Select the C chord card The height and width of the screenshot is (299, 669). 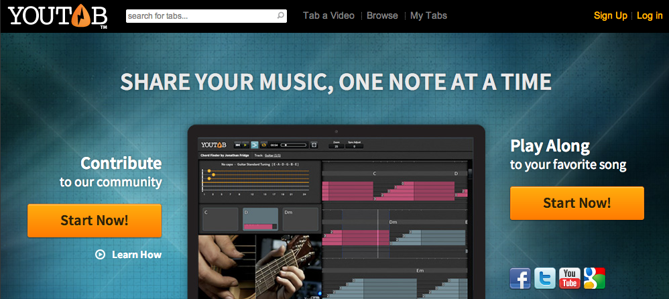(x=219, y=219)
